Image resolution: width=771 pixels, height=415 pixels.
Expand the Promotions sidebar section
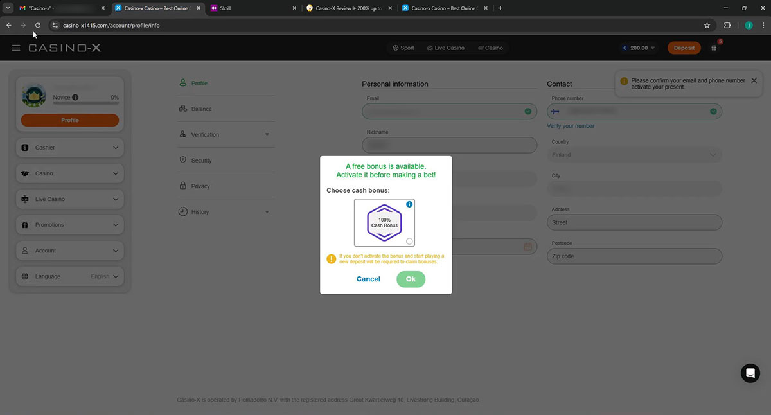[69, 225]
